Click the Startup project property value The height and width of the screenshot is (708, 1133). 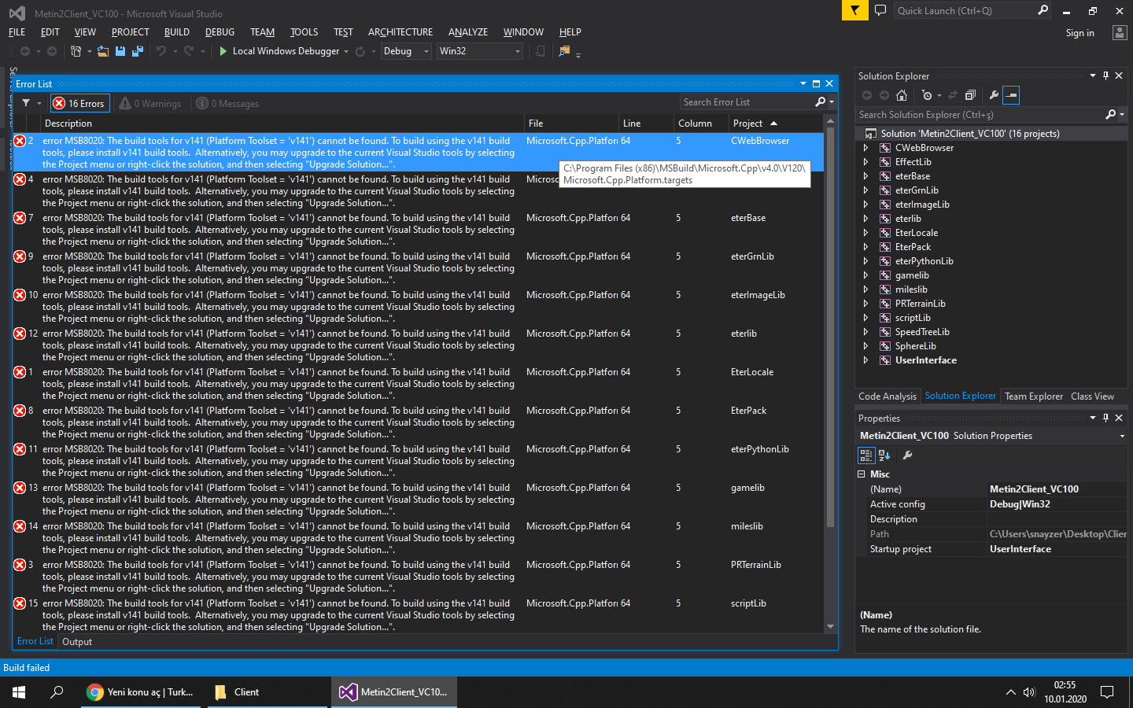click(1057, 549)
